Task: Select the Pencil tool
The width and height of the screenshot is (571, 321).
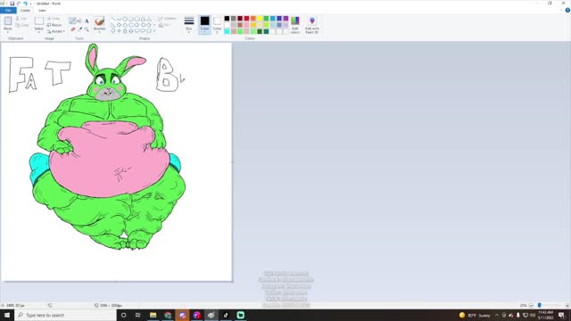Action: 73,21
